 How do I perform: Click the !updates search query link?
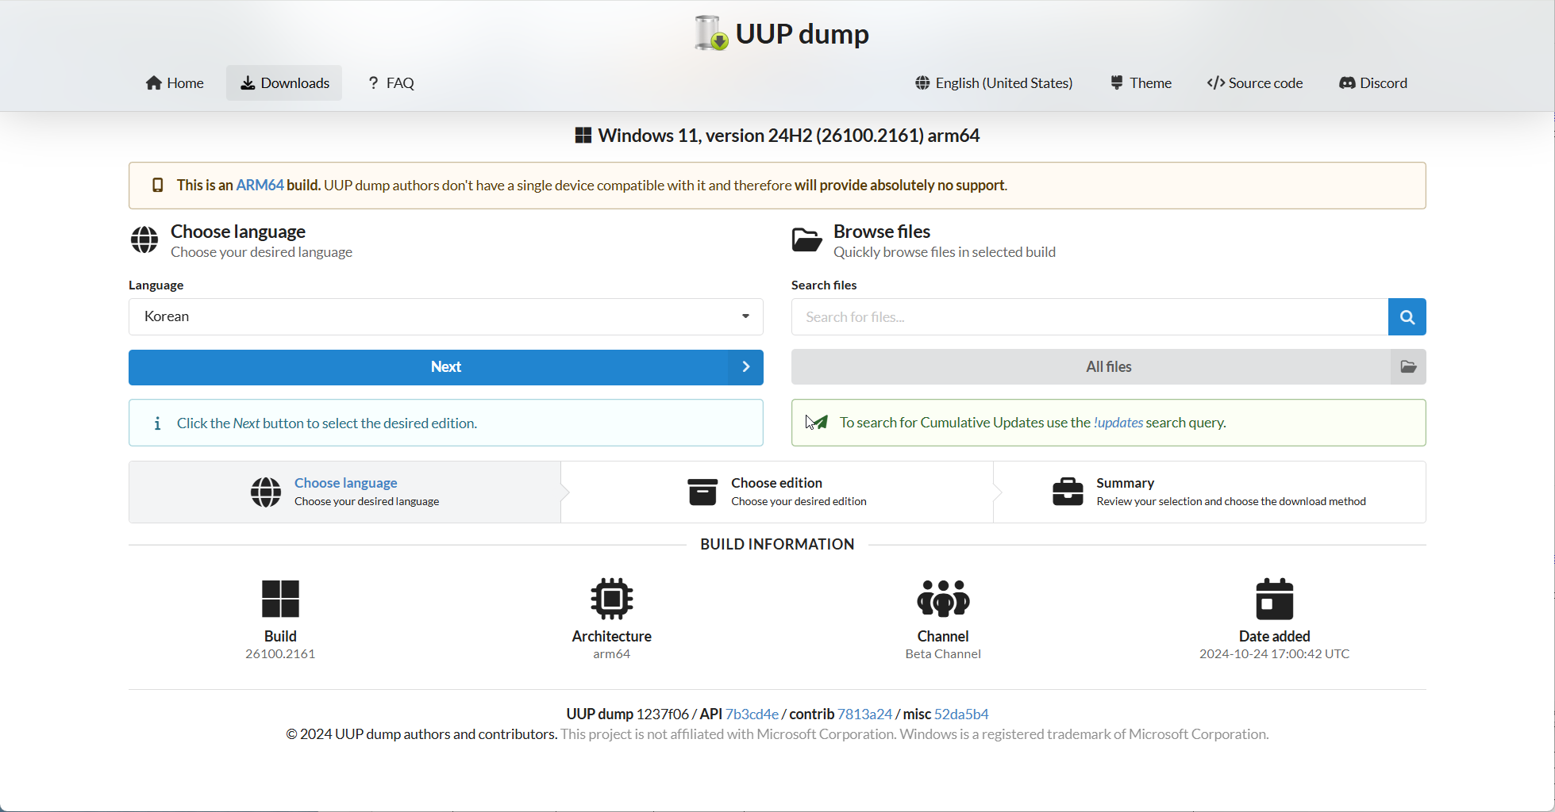point(1118,423)
